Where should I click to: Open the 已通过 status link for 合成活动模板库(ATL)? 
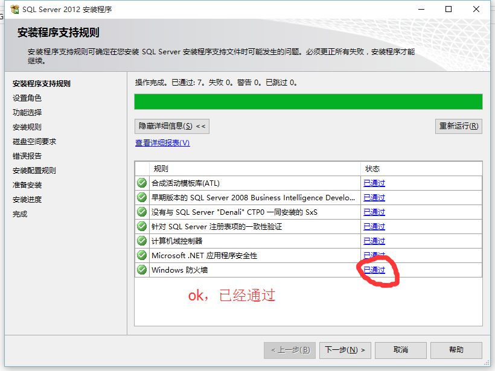pyautogui.click(x=374, y=183)
